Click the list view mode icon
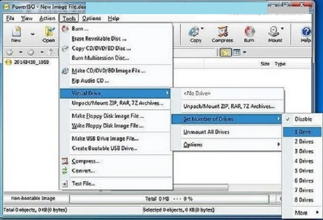Screen dimensions: 323x220 click(237, 52)
